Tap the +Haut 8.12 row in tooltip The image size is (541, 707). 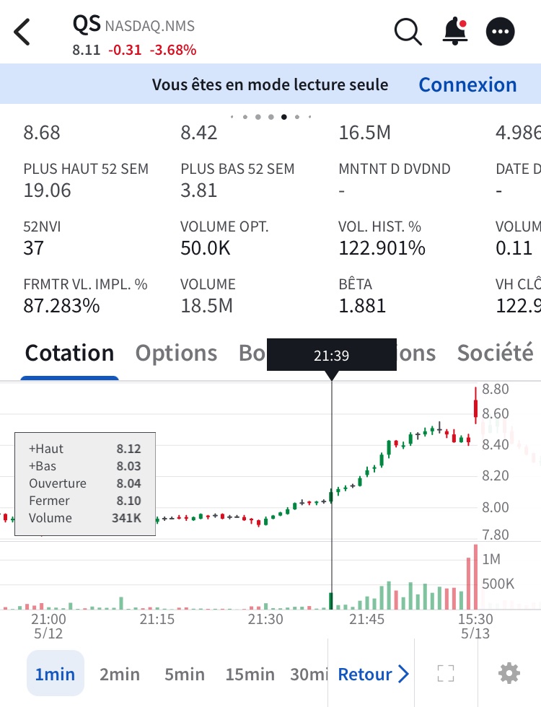85,449
